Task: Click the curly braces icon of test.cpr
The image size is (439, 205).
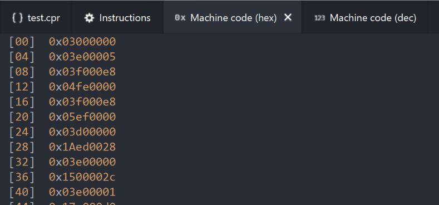Action: click(17, 18)
